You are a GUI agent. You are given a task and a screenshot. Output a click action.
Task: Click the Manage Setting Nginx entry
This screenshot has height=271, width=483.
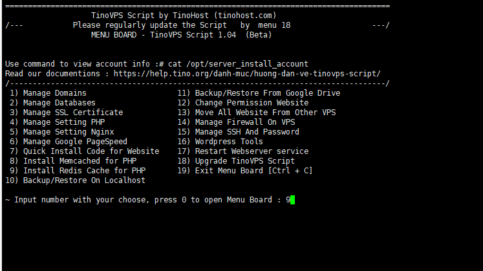click(61, 132)
